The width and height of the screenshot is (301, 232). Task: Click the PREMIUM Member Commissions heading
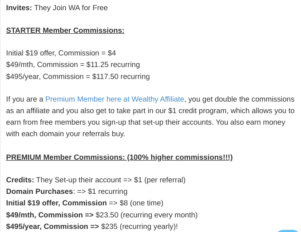[119, 157]
